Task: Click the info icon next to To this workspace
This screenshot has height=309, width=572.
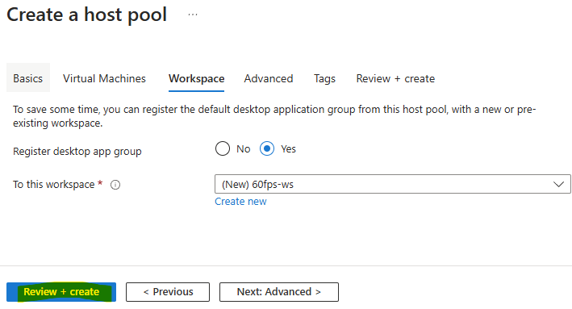Action: (115, 185)
